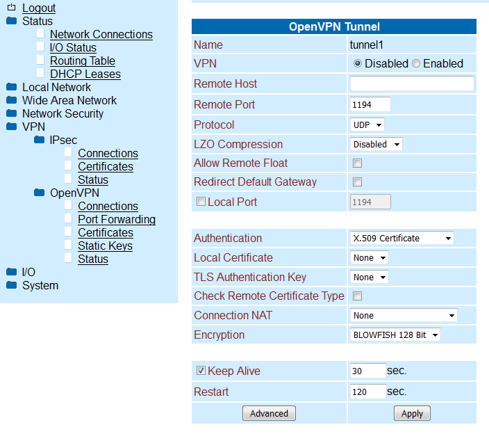
Task: Open Connections under IPsec
Action: coord(108,153)
